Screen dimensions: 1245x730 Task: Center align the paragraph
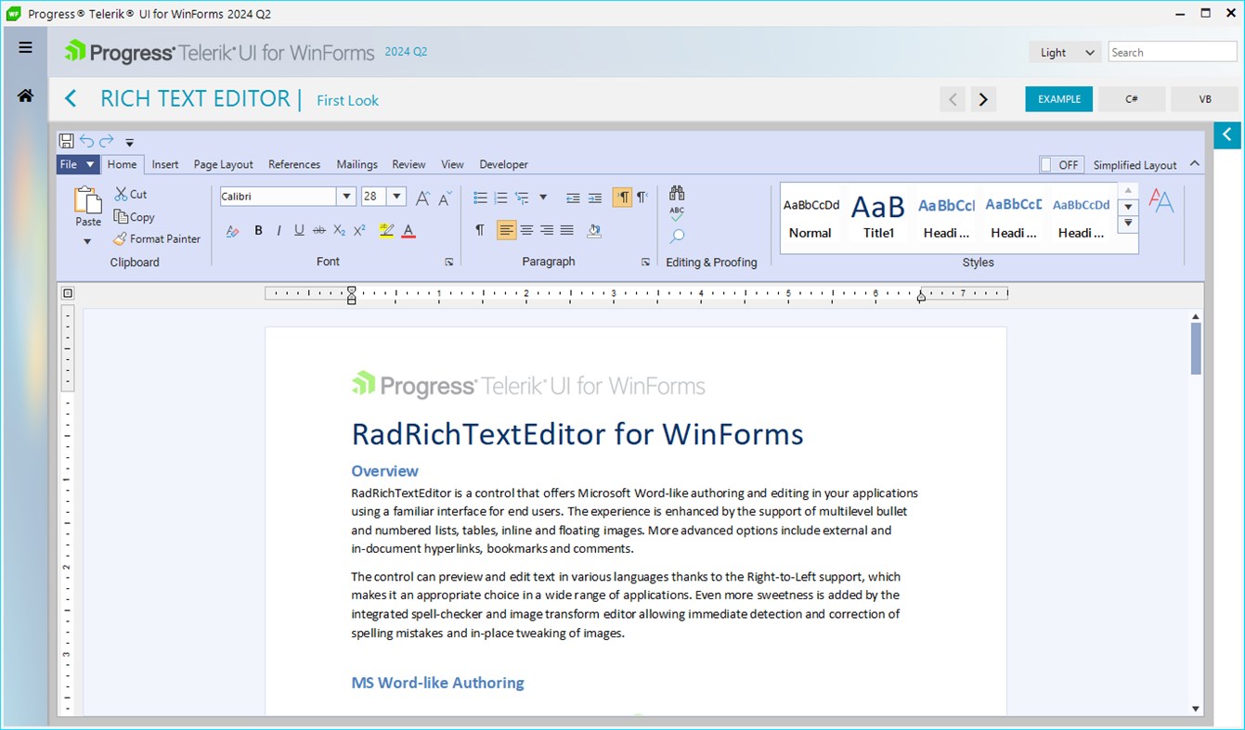click(526, 230)
